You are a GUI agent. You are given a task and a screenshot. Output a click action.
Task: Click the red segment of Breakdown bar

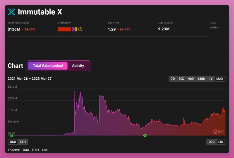pyautogui.click(x=64, y=29)
